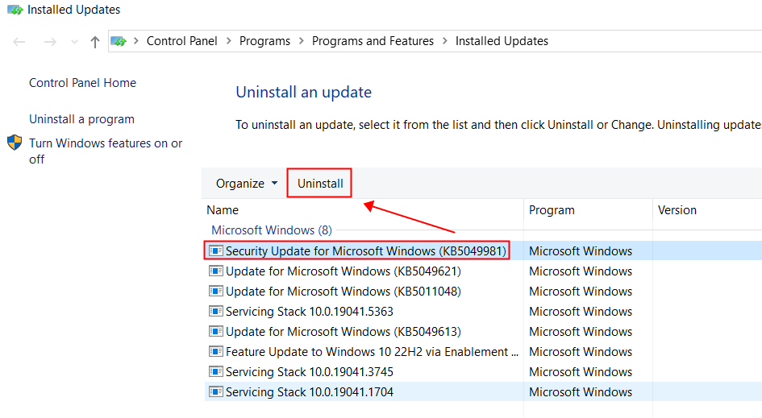Click the Uninstall toolbar button
The width and height of the screenshot is (762, 418).
click(x=320, y=184)
